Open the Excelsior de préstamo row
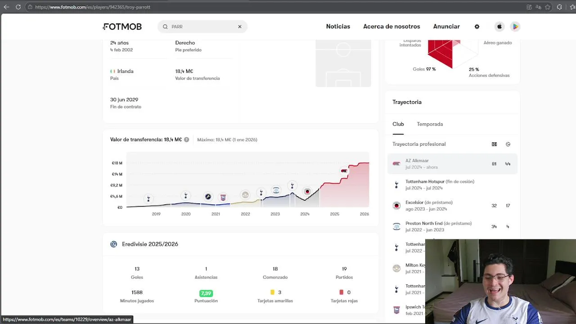Screen dimensions: 576x324 pos(452,206)
